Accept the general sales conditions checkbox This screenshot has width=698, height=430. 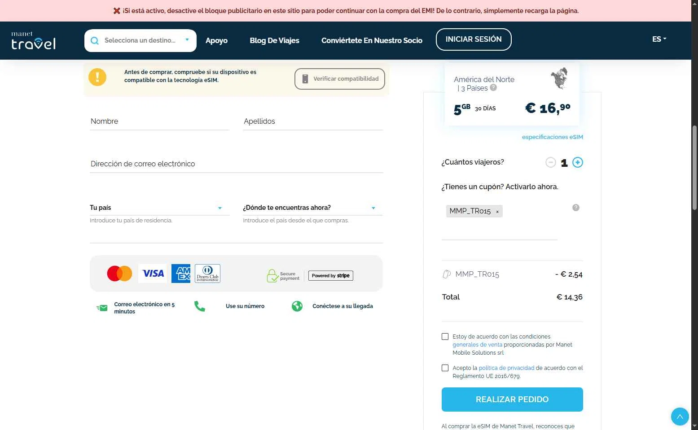(x=445, y=336)
